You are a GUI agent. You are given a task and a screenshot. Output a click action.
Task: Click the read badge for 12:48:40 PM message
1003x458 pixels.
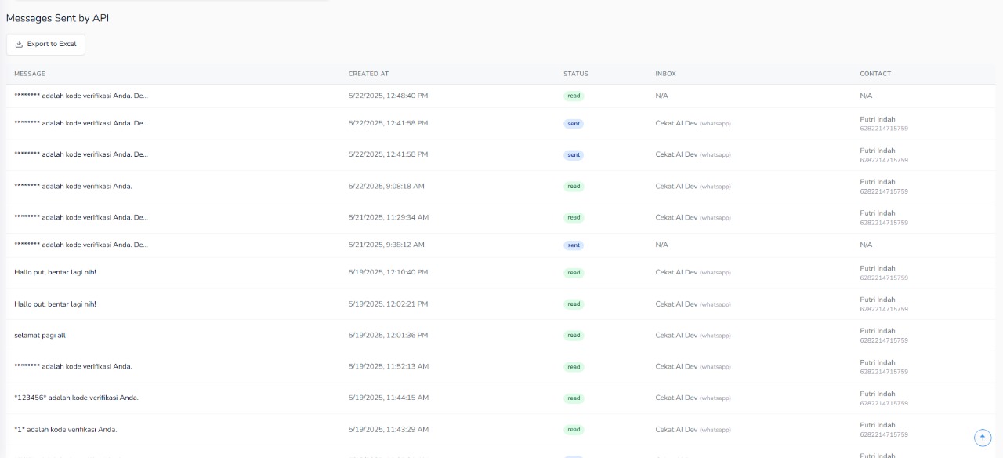point(574,96)
